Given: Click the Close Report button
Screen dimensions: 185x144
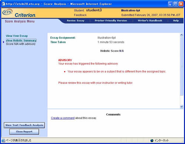Looking at the screenshot, I should pyautogui.click(x=24, y=132).
